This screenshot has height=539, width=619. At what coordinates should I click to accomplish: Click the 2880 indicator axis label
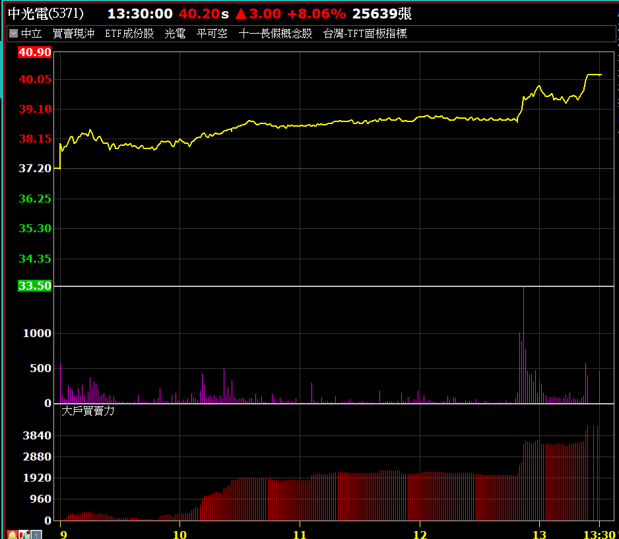click(x=37, y=457)
